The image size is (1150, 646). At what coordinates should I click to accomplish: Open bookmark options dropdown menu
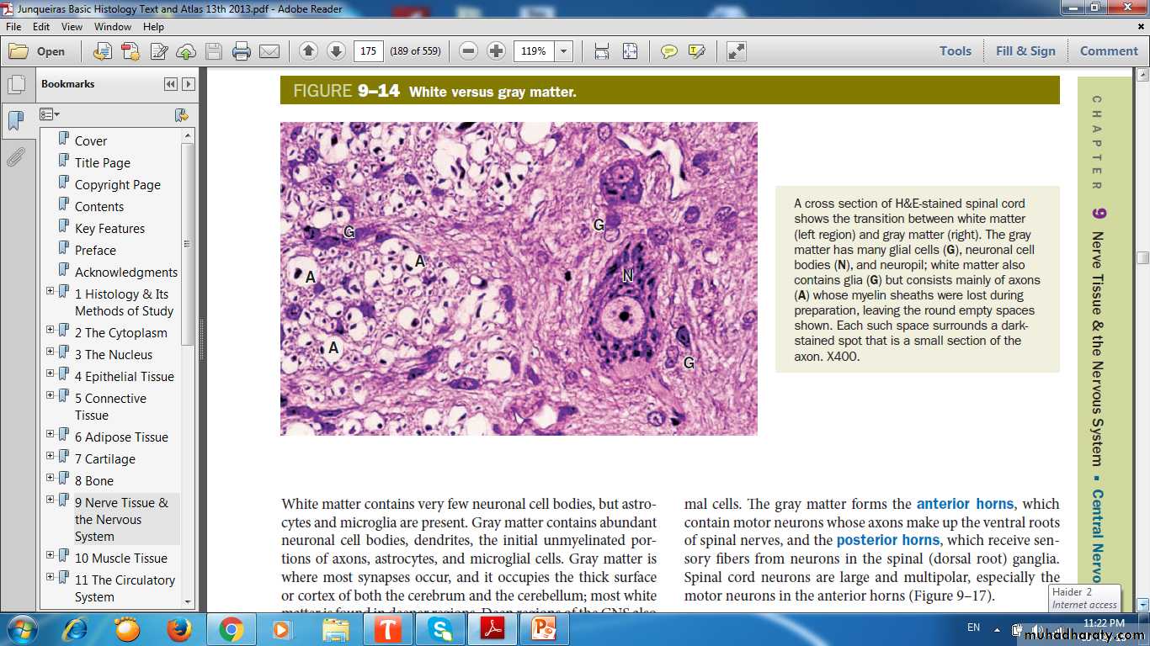(50, 114)
